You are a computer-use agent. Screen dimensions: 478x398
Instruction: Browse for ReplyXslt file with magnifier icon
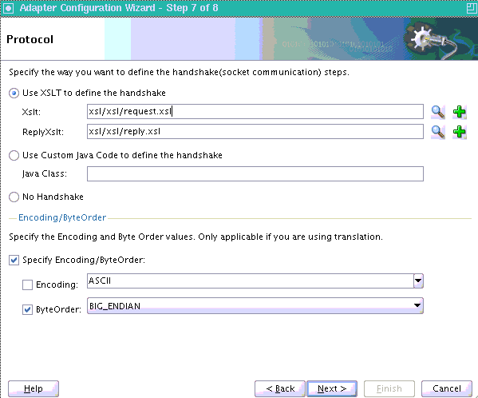point(438,132)
